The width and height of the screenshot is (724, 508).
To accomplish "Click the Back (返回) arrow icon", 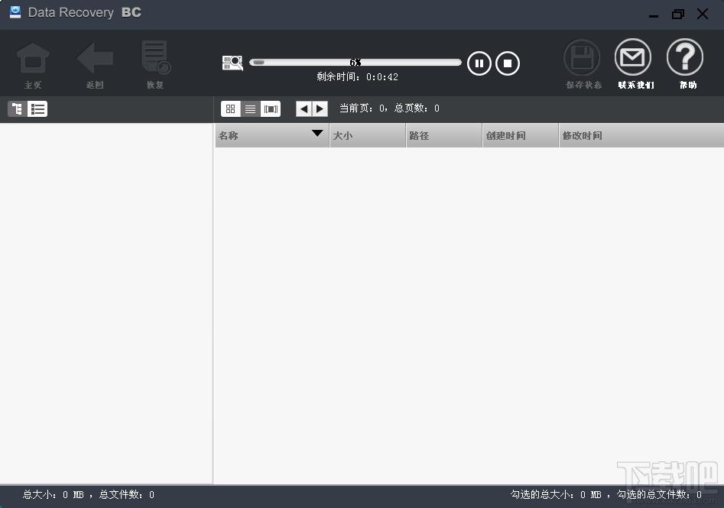I will point(95,60).
